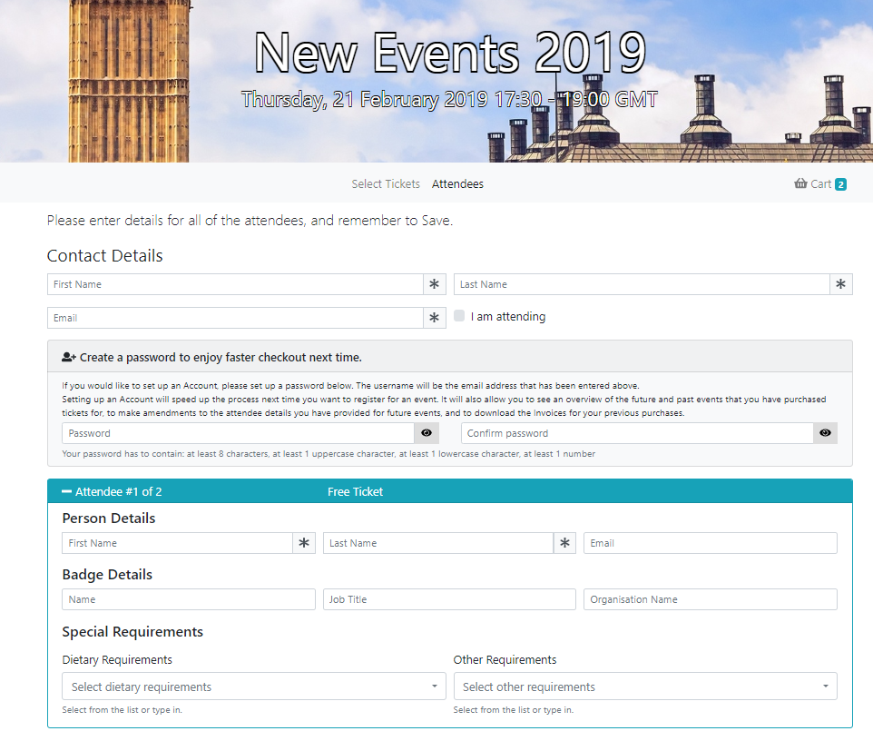Image resolution: width=873 pixels, height=731 pixels.
Task: Open the Select other requirements dropdown
Action: pyautogui.click(x=645, y=687)
